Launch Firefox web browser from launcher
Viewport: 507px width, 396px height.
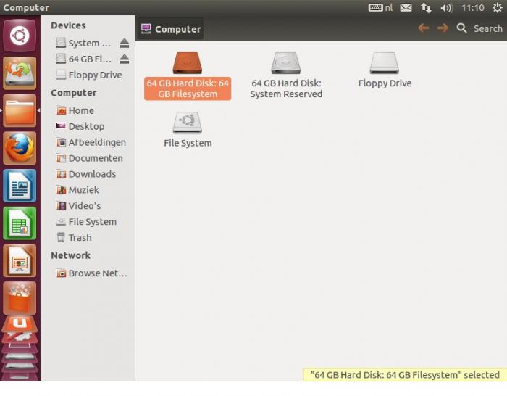click(20, 148)
